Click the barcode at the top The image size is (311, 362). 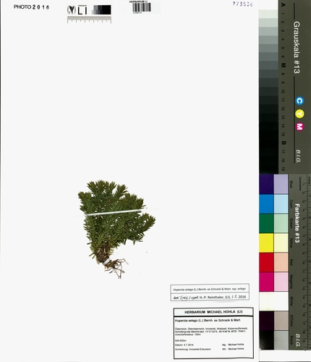click(142, 7)
